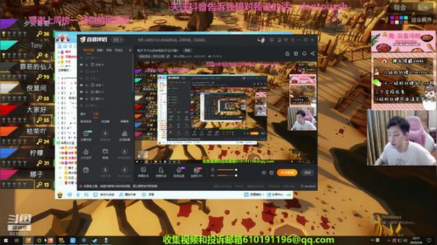Click the lock icon above the preview
This screenshot has width=437, height=245.
(287, 53)
